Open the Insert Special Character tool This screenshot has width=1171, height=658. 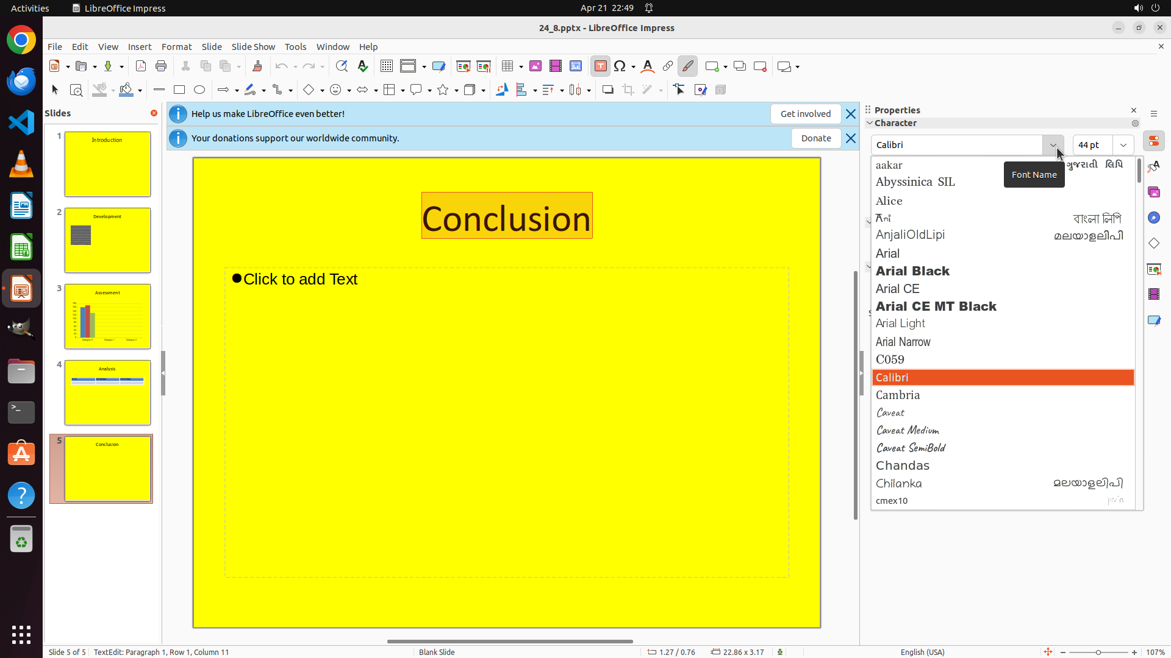(x=620, y=66)
